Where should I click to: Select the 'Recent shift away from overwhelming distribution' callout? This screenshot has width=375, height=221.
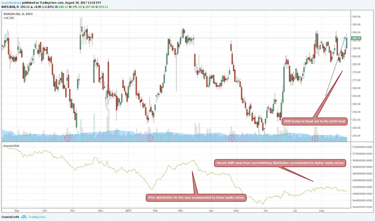click(280, 163)
